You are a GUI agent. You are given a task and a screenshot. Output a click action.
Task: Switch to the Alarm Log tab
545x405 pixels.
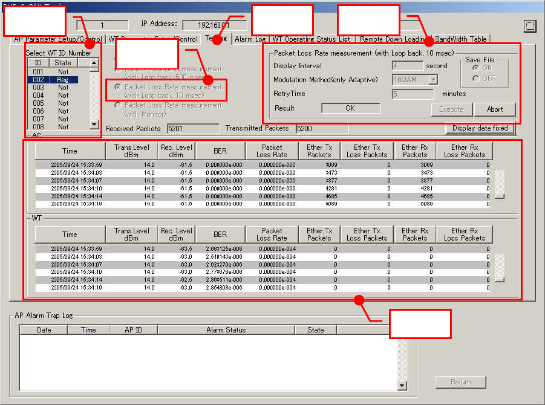(250, 39)
